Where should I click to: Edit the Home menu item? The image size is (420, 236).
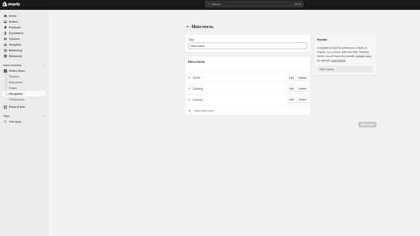(x=291, y=77)
